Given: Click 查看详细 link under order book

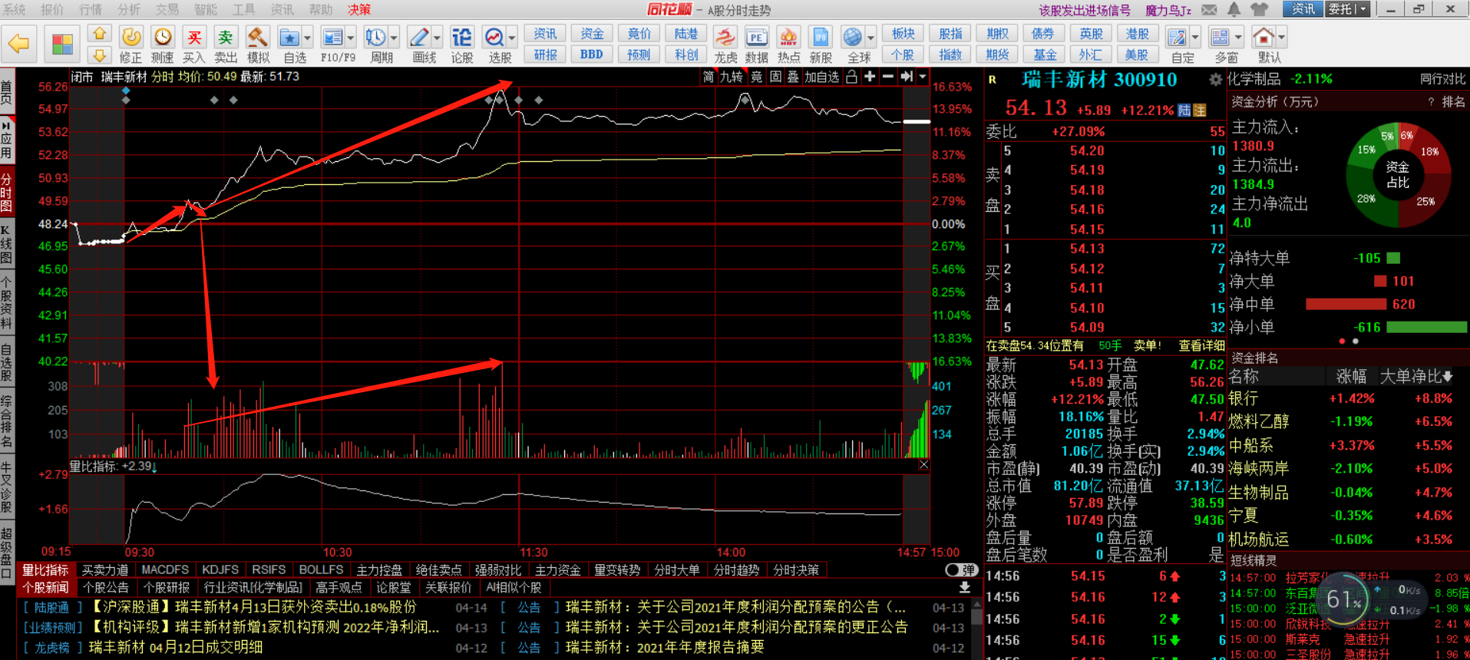Looking at the screenshot, I should pyautogui.click(x=1201, y=345).
